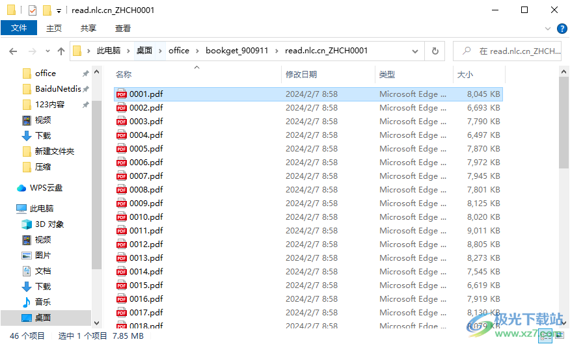Click the PDF icon of 0005.pdf
570x344 pixels.
point(122,149)
